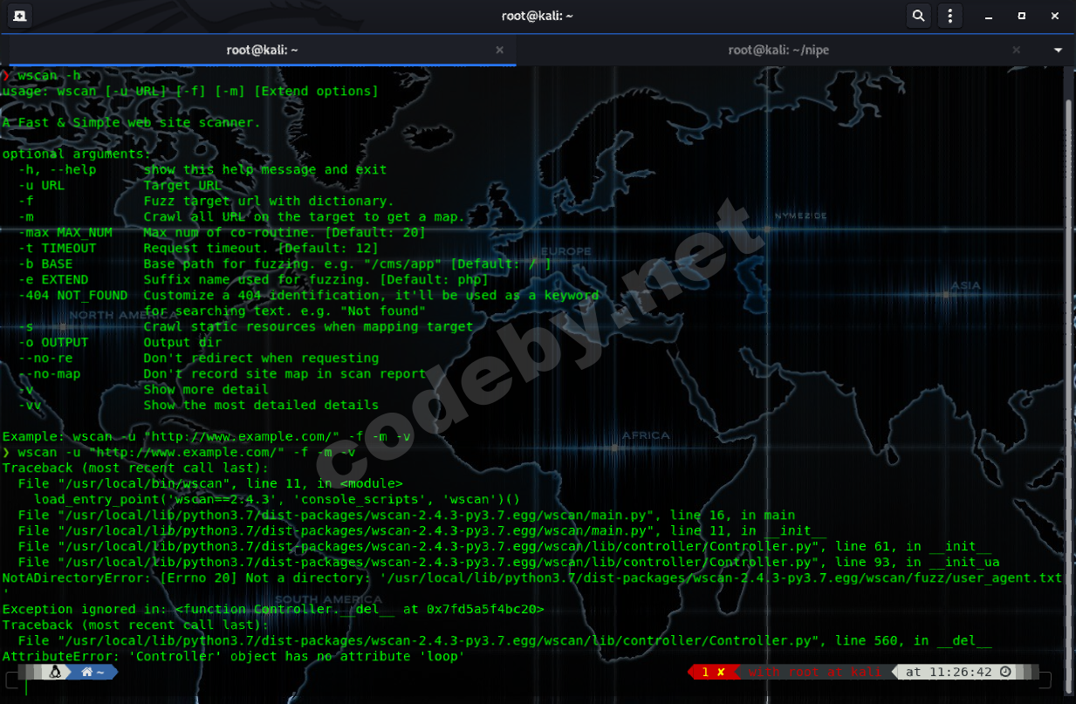Click 'Show the most detailed details' text
This screenshot has width=1076, height=704.
(261, 405)
